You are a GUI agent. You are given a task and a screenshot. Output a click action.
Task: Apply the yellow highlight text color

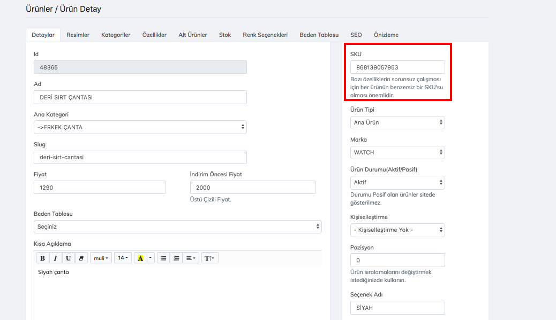(140, 258)
